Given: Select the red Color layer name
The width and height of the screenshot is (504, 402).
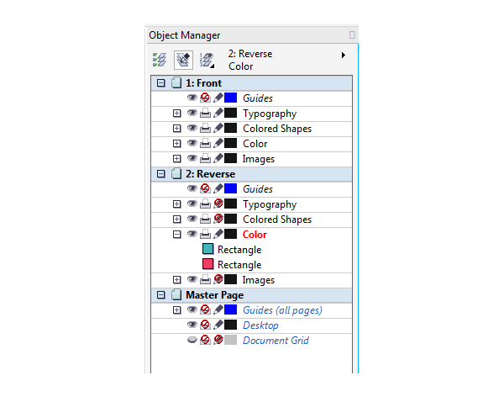Looking at the screenshot, I should 255,235.
